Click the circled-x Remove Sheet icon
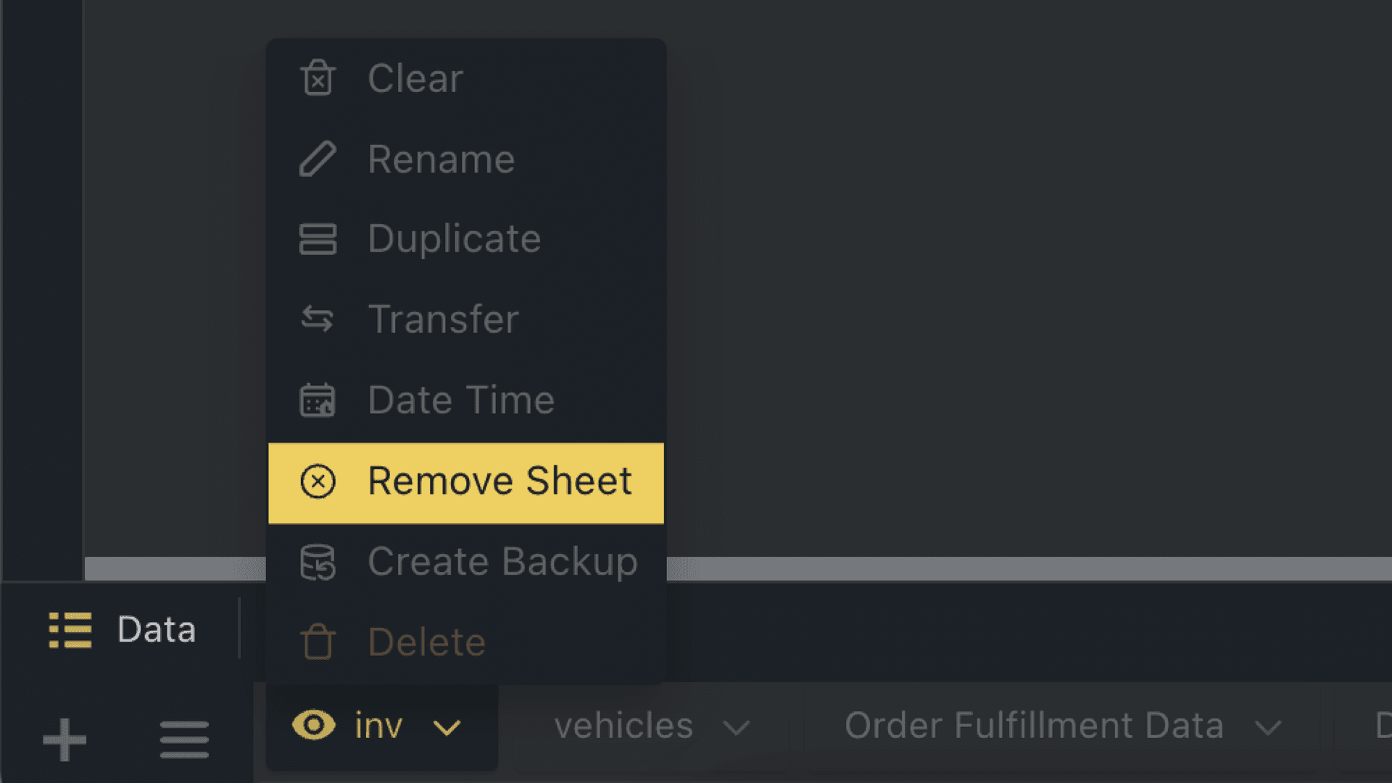The image size is (1392, 783). pos(317,481)
